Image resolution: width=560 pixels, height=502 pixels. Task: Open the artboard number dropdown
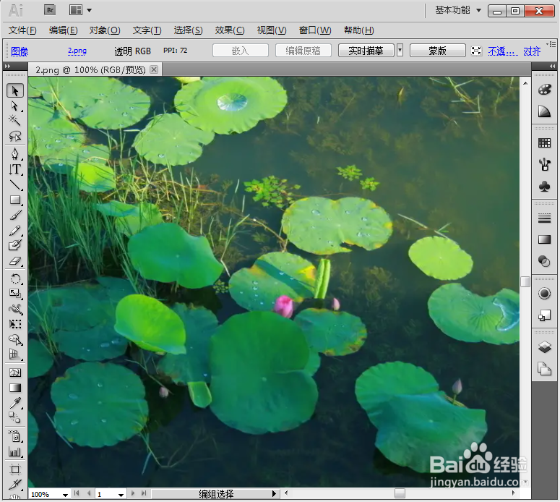coord(121,495)
